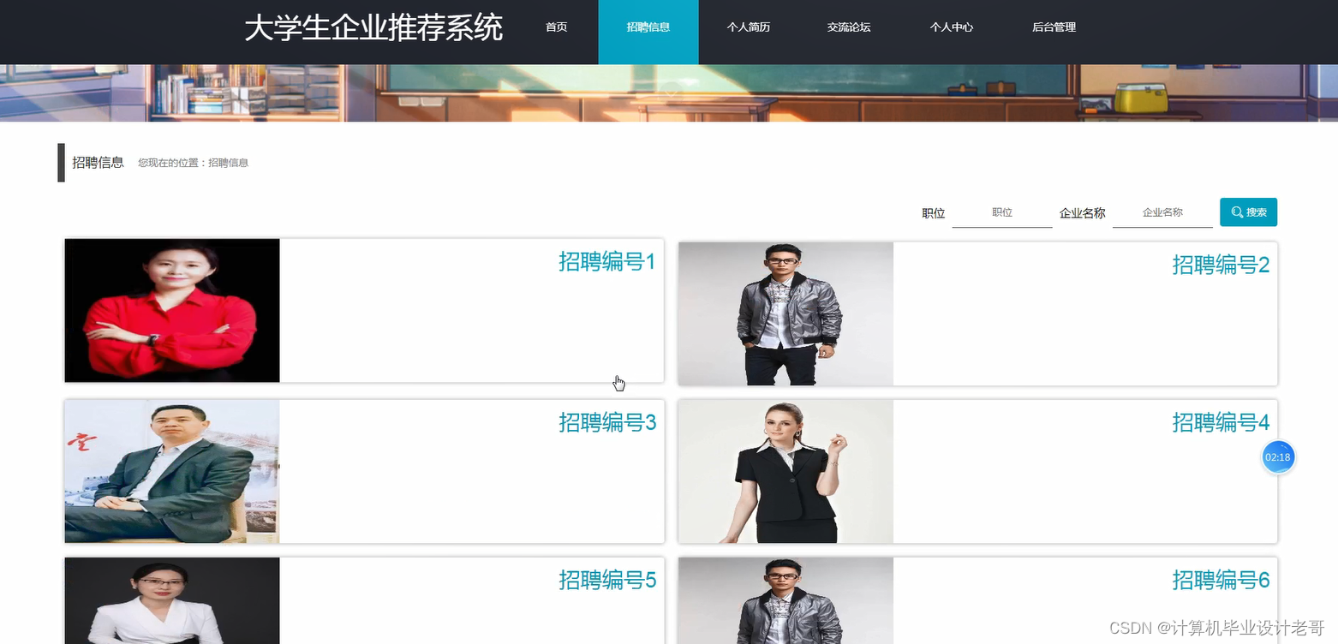Click the blue 02:18 timer bubble
Viewport: 1338px width, 644px height.
click(1278, 457)
